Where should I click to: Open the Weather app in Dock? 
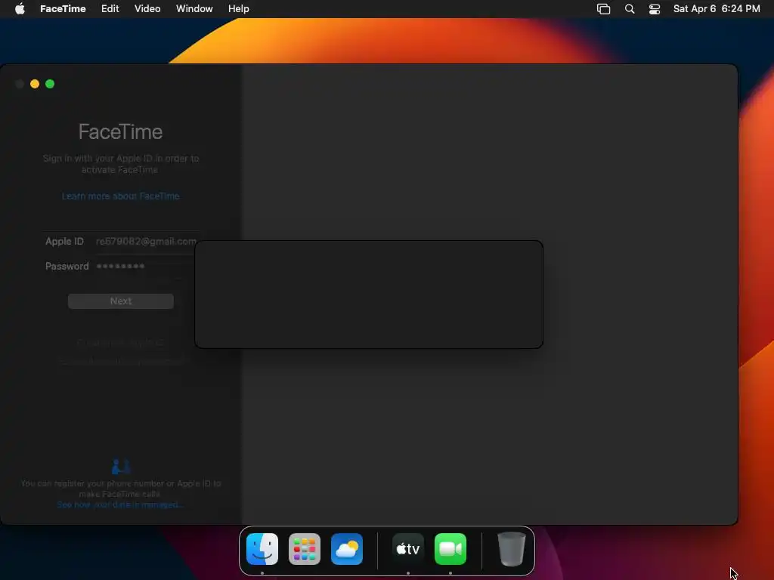click(x=347, y=549)
